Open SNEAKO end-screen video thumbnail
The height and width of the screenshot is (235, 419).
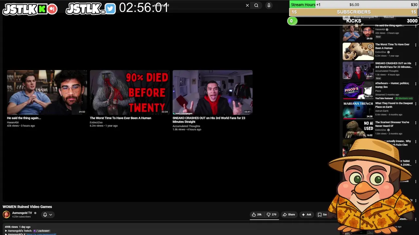[x=212, y=92]
